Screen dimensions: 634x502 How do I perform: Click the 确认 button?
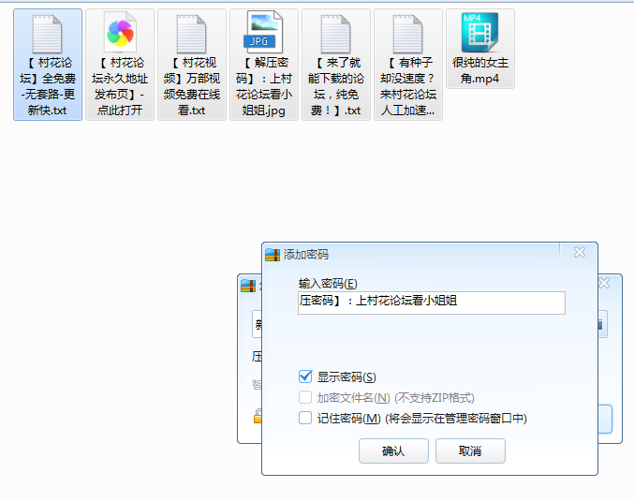coord(393,450)
